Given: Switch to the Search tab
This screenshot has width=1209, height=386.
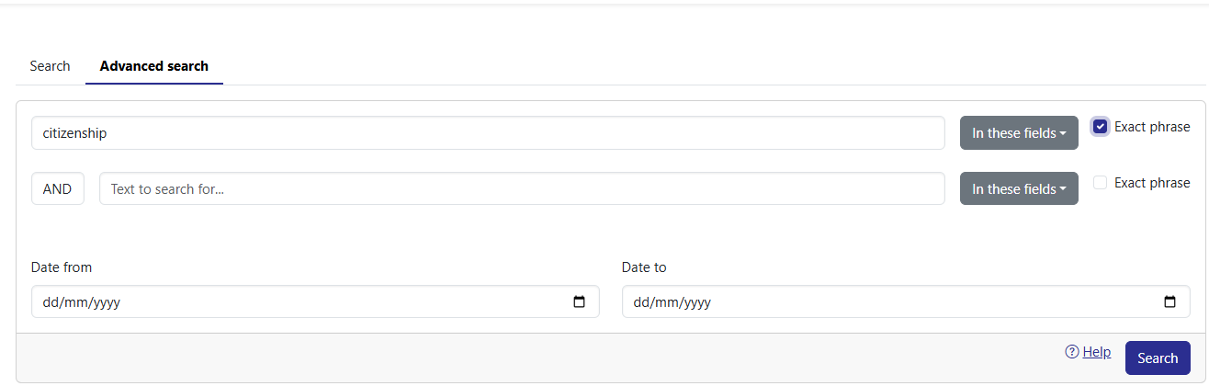Looking at the screenshot, I should [50, 66].
